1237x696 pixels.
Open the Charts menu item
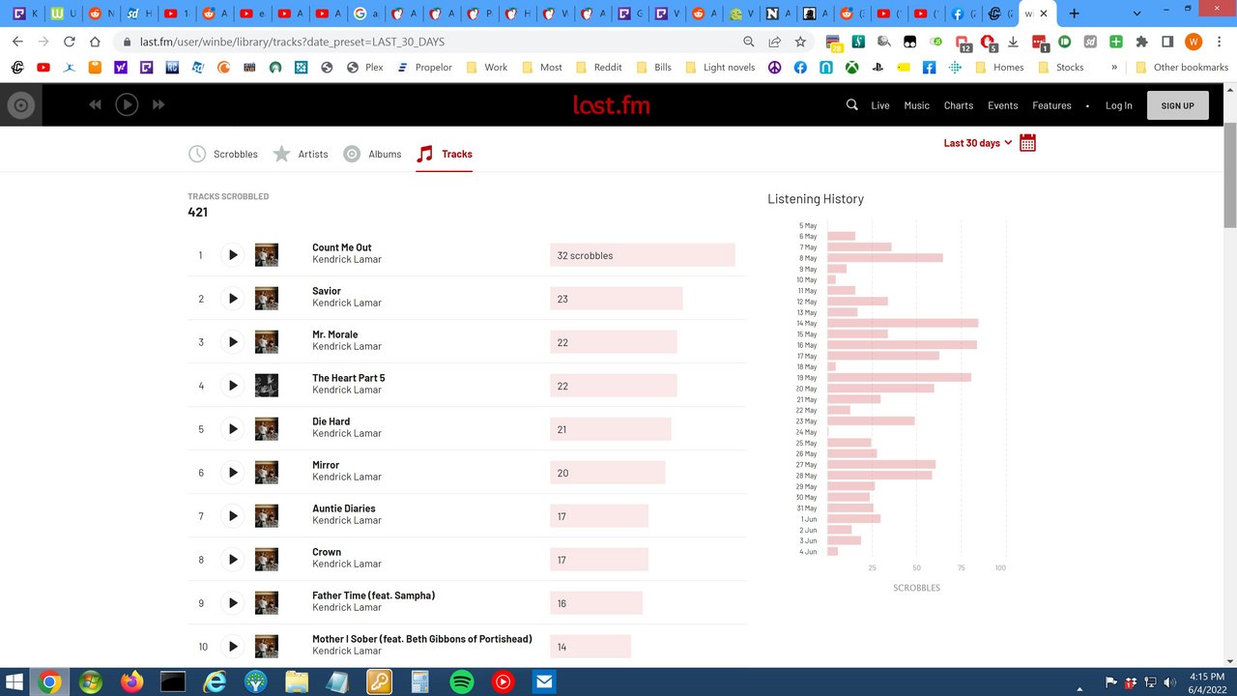coord(959,105)
